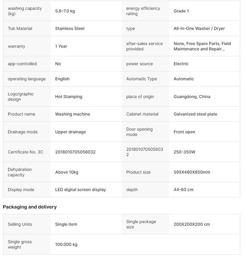Select the "100.000 kg" gross weight value
The image size is (245, 258).
(66, 244)
